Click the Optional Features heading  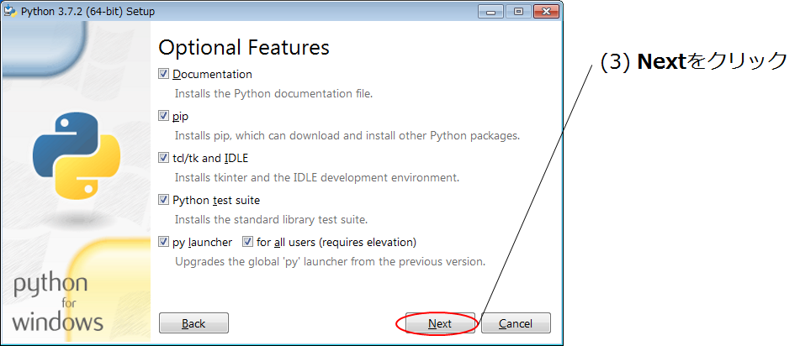tap(244, 47)
